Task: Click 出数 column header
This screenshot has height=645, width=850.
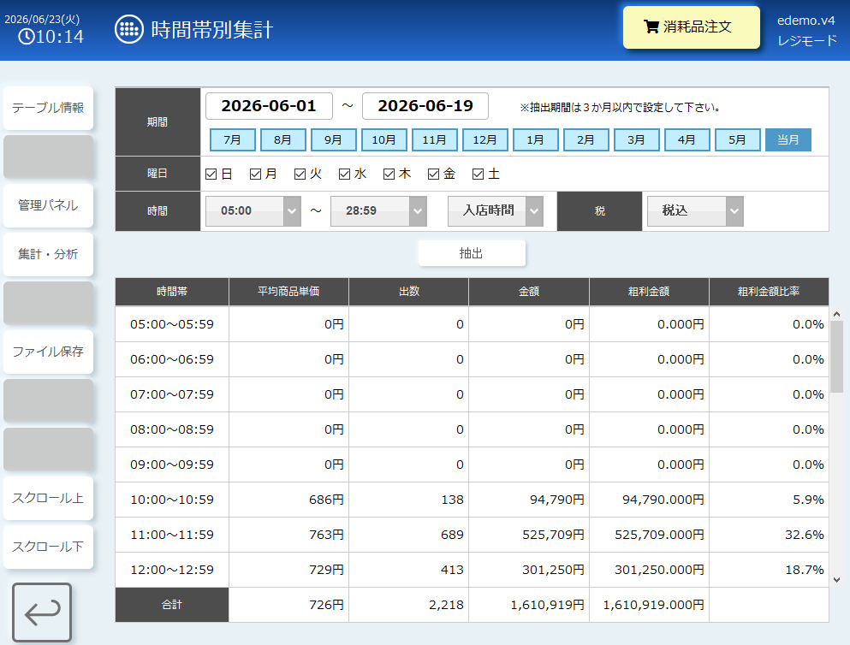Action: [x=409, y=292]
